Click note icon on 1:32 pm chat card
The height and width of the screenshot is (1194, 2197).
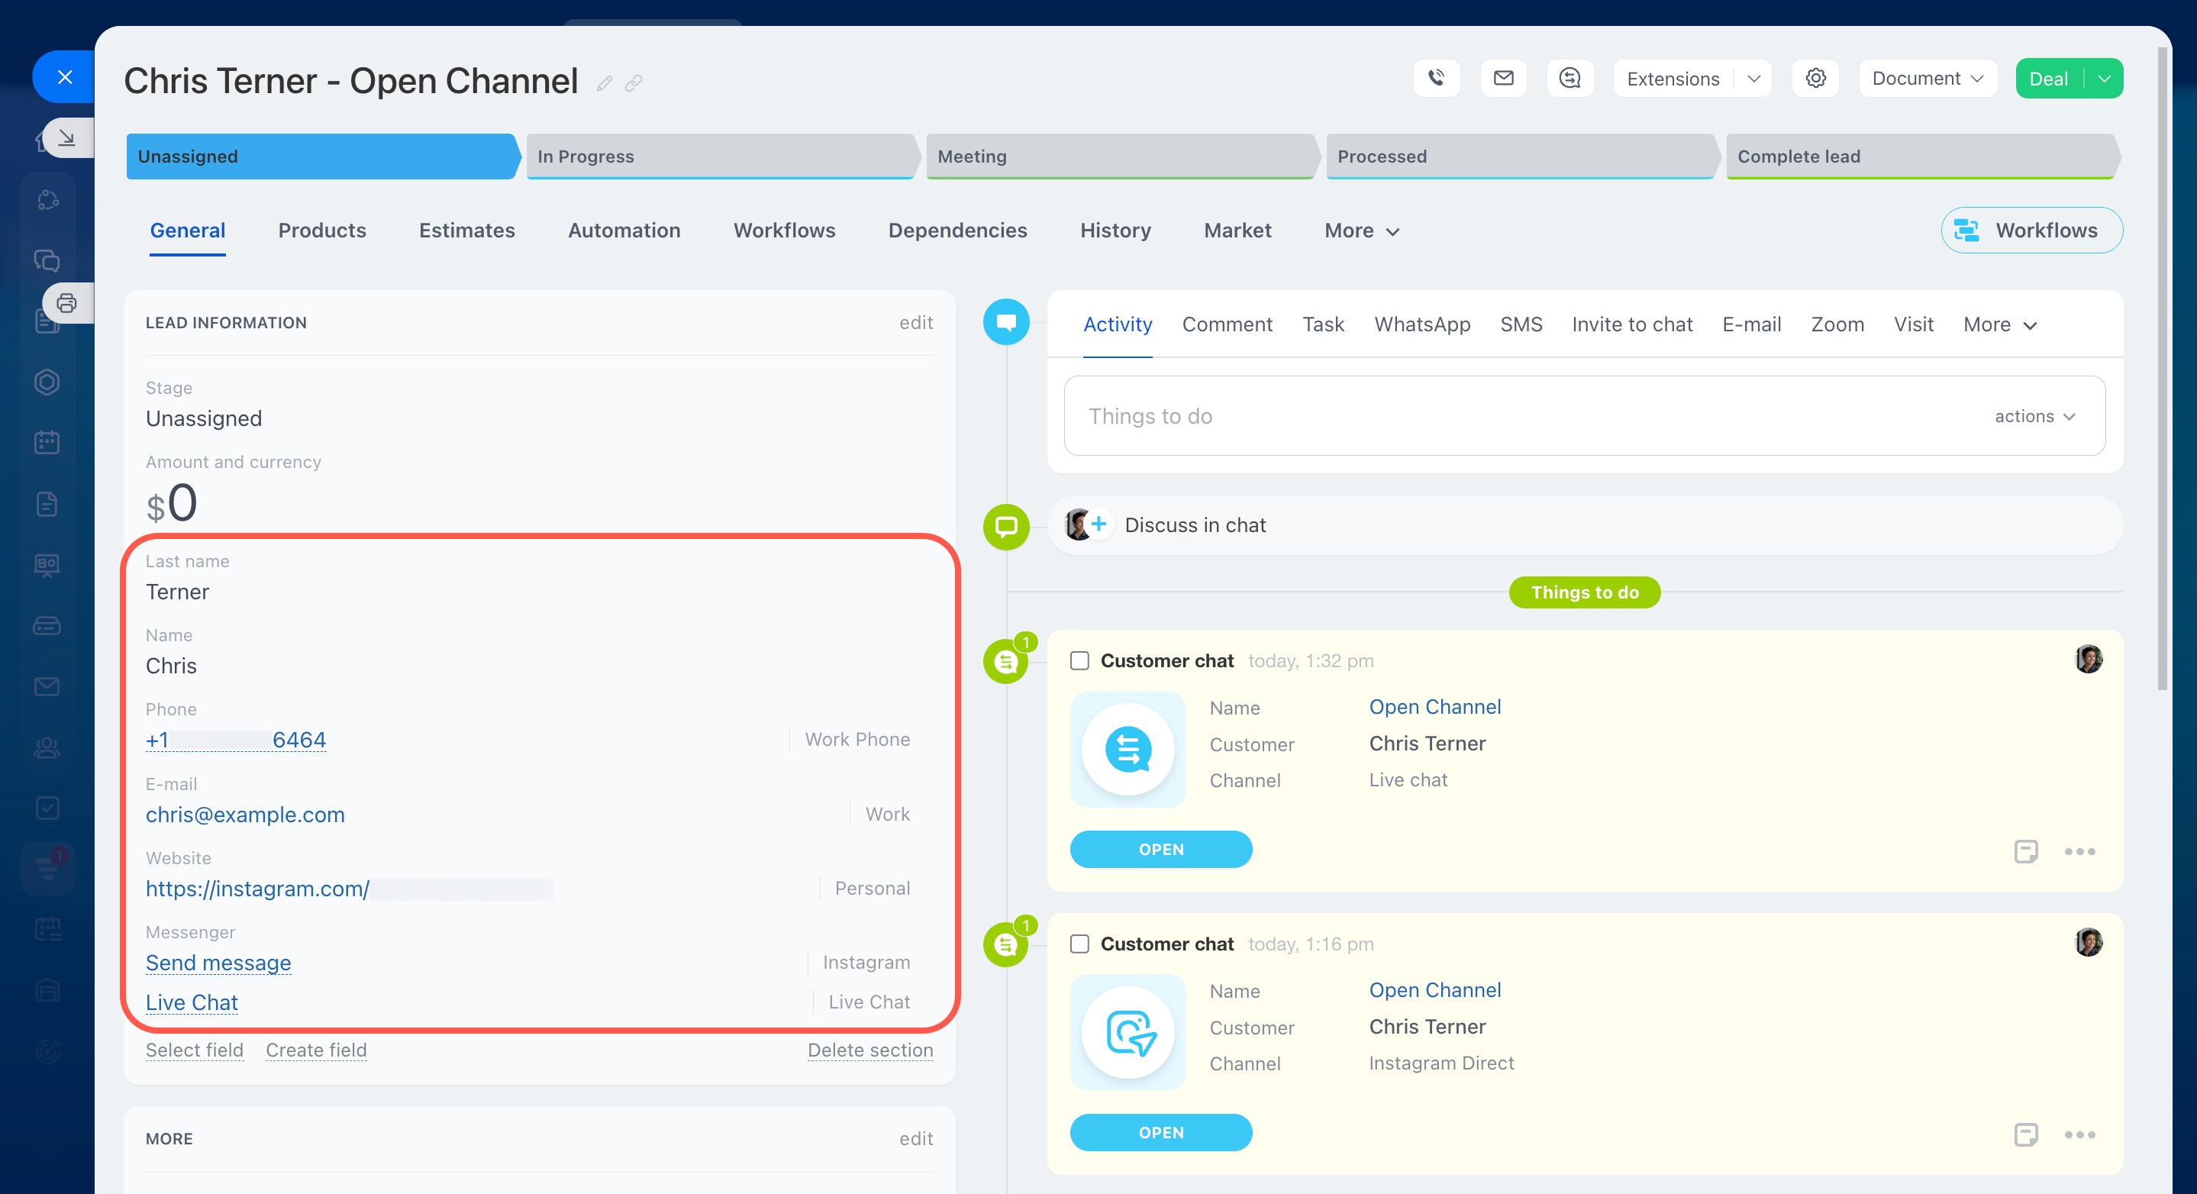point(2025,850)
